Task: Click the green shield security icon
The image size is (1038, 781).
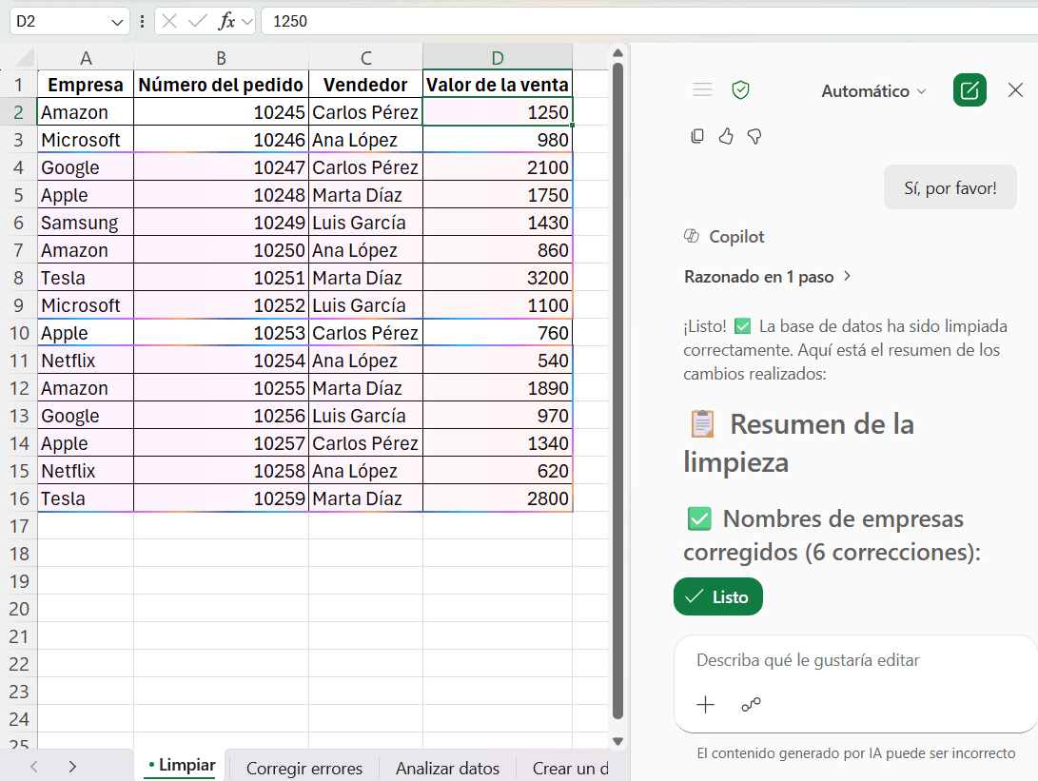Action: 741,90
